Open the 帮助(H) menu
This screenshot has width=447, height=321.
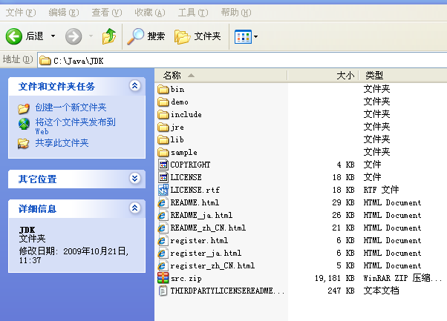pos(236,13)
